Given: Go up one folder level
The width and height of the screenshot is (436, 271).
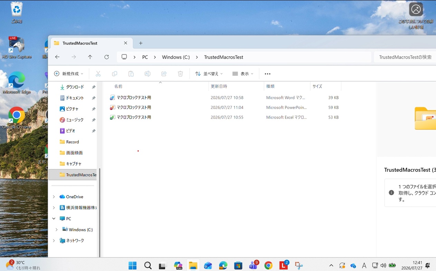Looking at the screenshot, I should click(90, 57).
